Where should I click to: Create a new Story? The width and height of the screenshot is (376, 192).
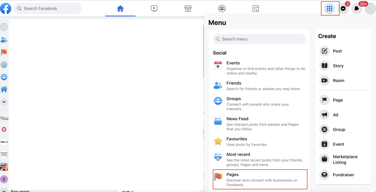(343, 66)
